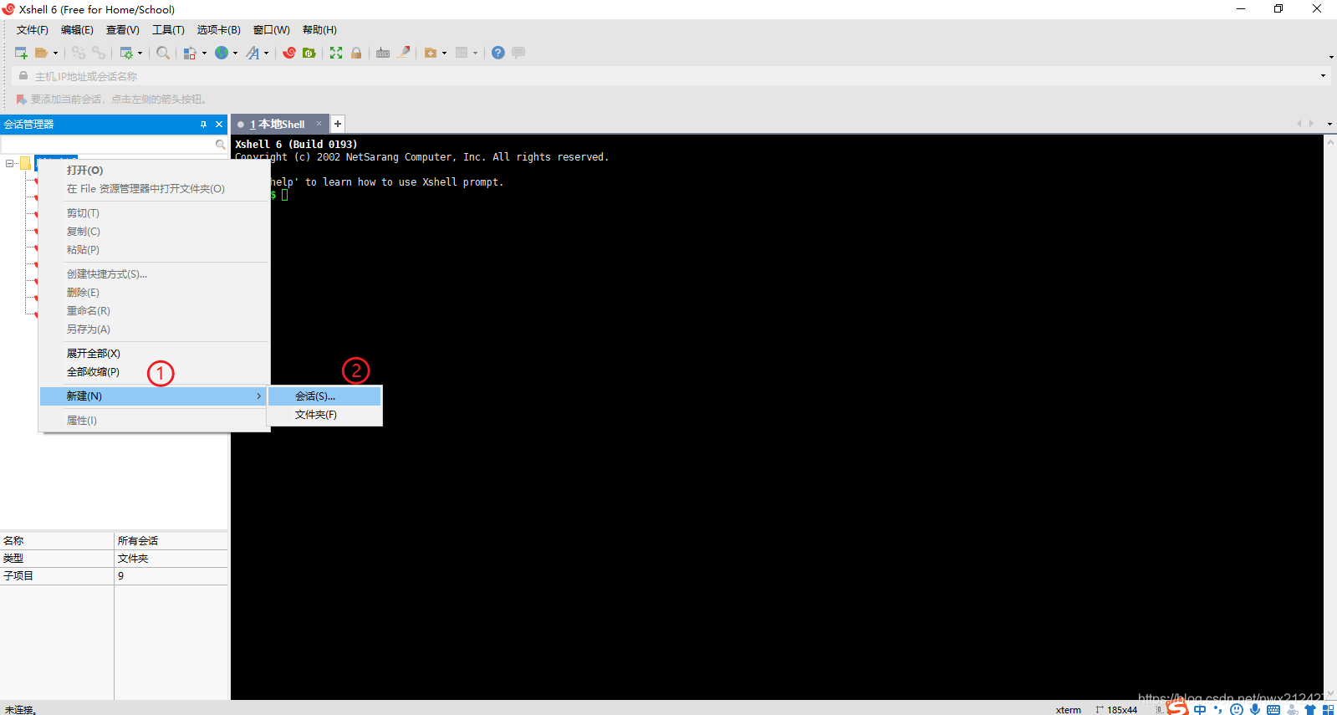Close the 本地Shell tab
The image size is (1337, 715).
coord(319,124)
